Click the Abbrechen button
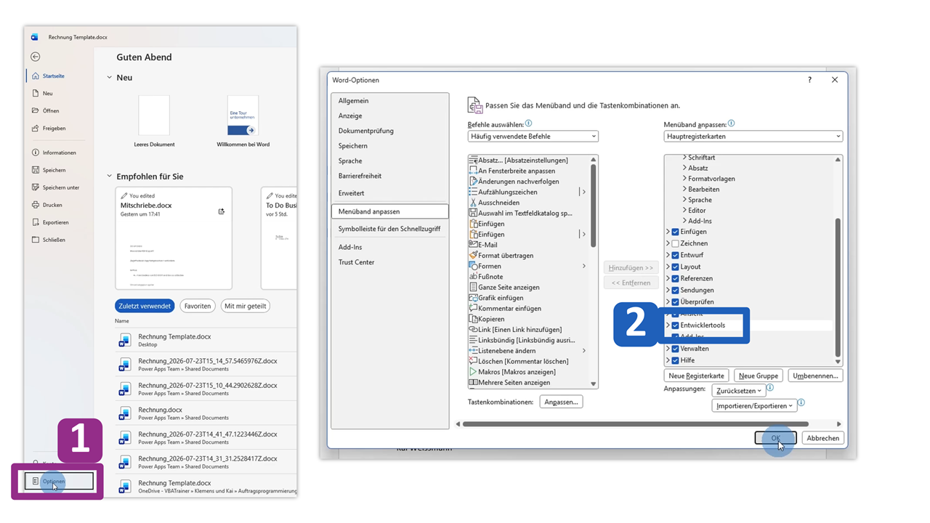The height and width of the screenshot is (523, 930). [x=823, y=438]
